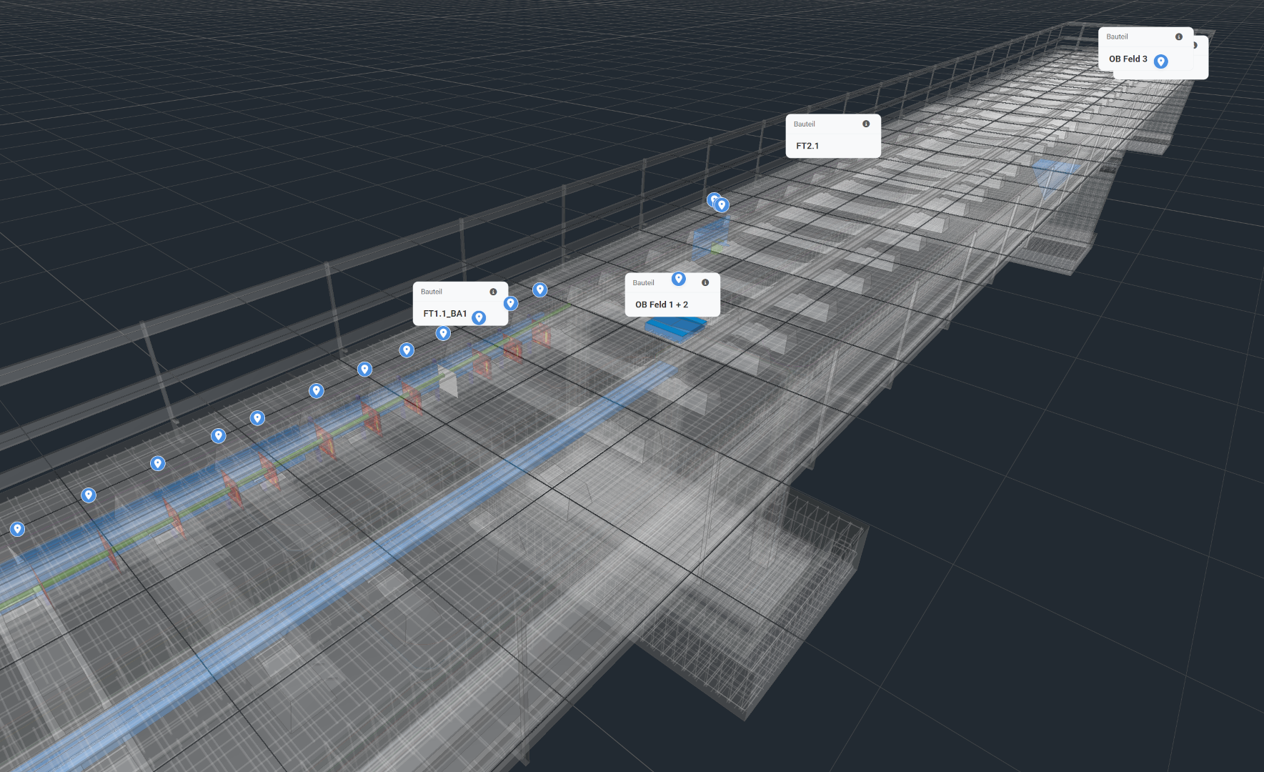The width and height of the screenshot is (1264, 772).
Task: Open info icon on FT2.1 card
Action: point(866,124)
